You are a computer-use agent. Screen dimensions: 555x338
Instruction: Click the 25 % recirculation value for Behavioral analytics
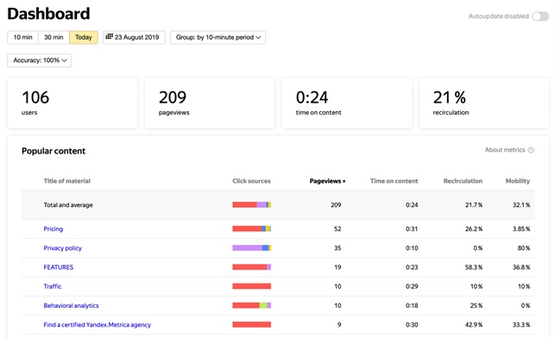(476, 305)
